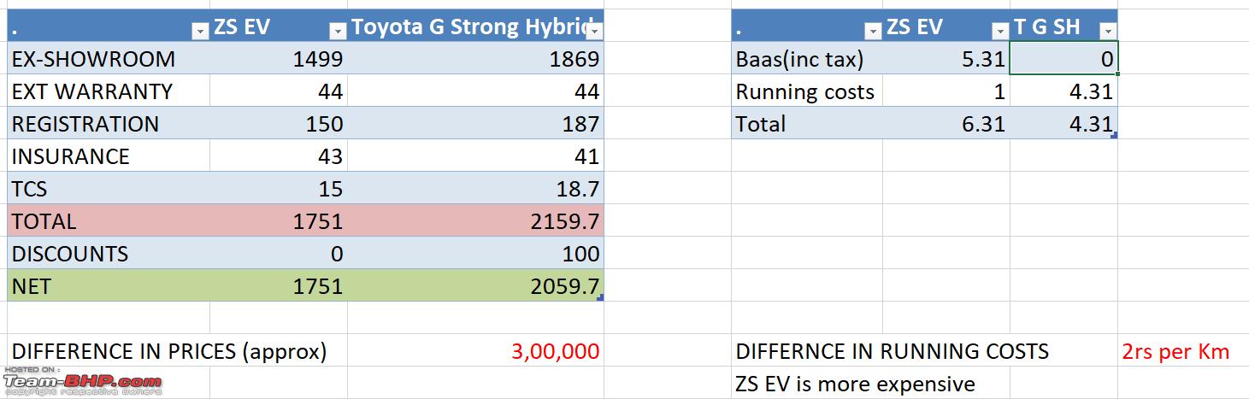Select the TOTAL label in left table

pos(109,221)
